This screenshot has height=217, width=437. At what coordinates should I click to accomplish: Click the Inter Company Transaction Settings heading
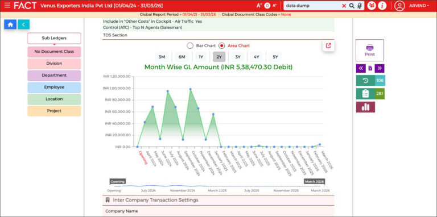[x=155, y=200]
